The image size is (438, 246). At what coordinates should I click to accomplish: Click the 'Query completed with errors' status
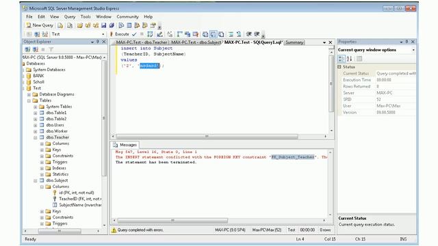[140, 230]
